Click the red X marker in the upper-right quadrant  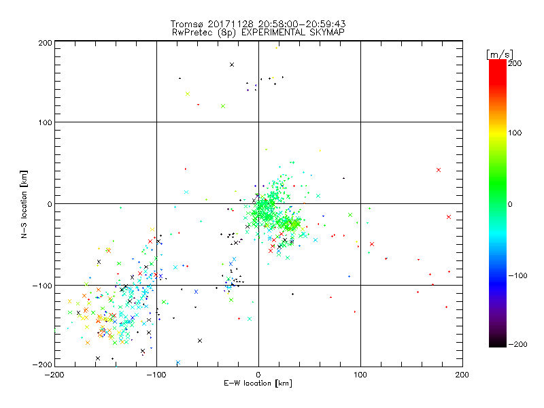439,170
